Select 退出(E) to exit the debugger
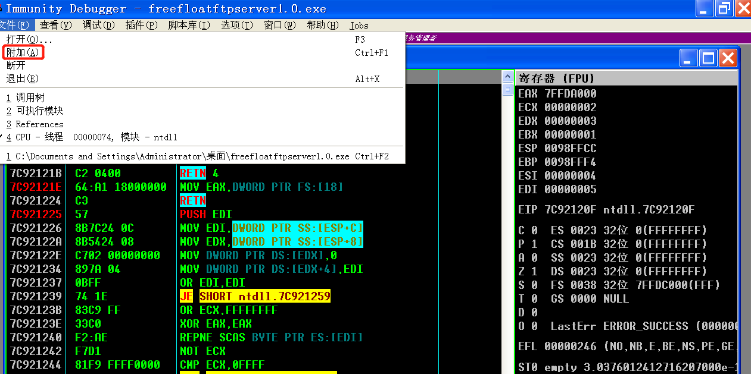 (x=24, y=78)
